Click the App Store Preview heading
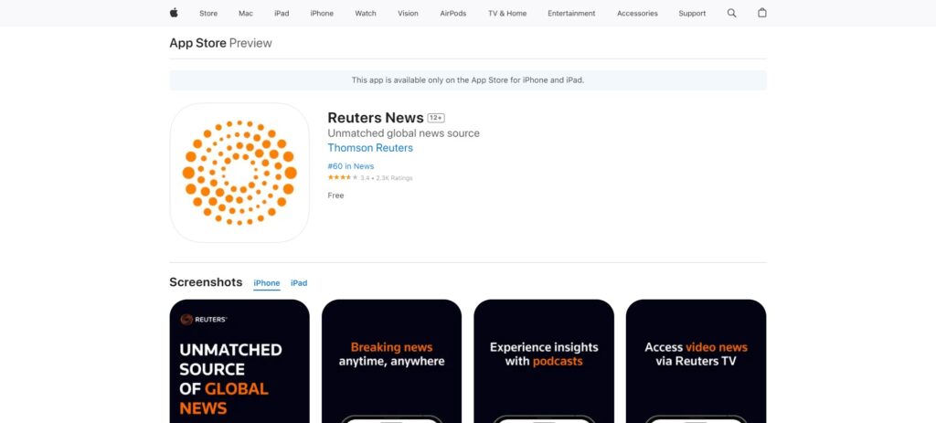Screen dimensions: 936x423 pos(220,43)
